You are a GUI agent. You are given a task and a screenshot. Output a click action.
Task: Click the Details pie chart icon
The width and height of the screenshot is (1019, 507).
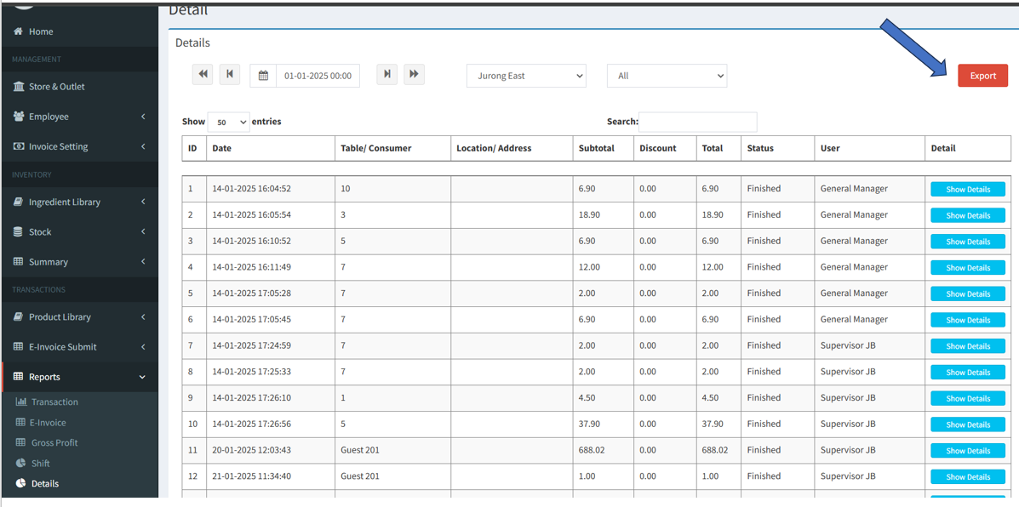click(20, 484)
